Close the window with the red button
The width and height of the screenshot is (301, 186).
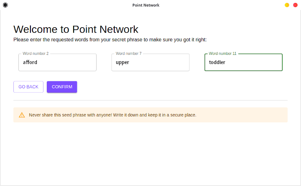[x=295, y=5]
